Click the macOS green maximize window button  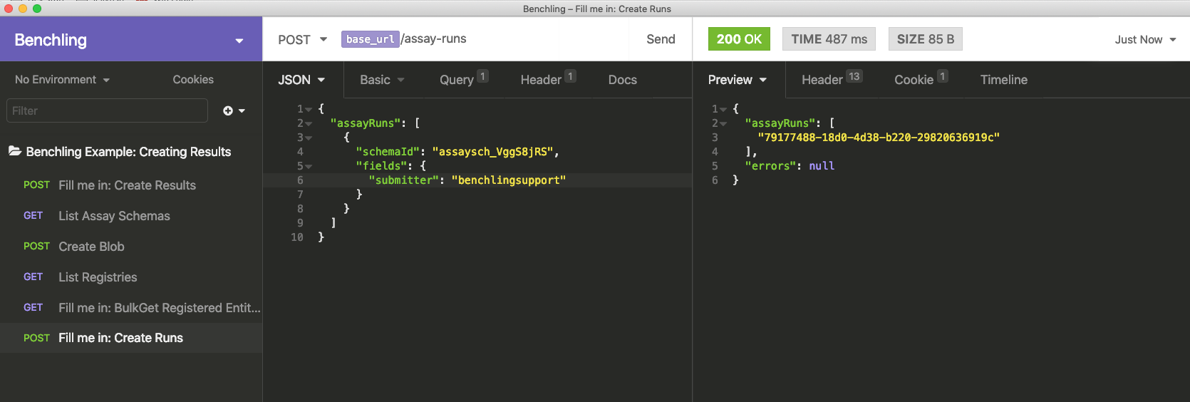pyautogui.click(x=37, y=9)
